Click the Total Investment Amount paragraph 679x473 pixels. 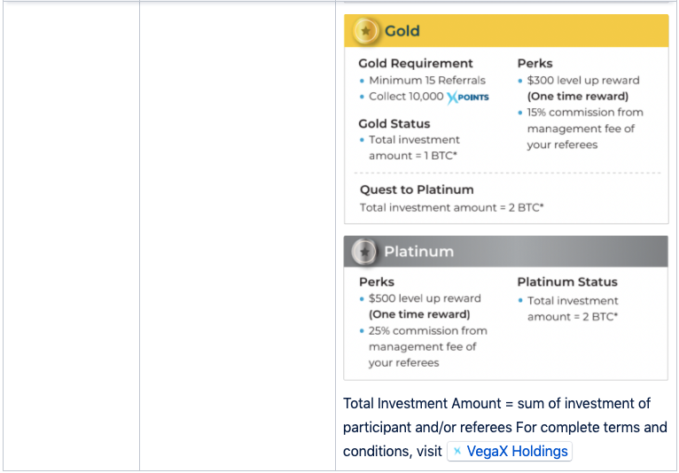click(x=496, y=404)
